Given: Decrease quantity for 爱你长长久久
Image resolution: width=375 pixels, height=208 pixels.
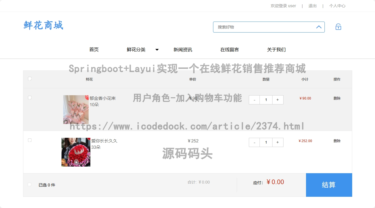Looking at the screenshot, I should 254,142.
